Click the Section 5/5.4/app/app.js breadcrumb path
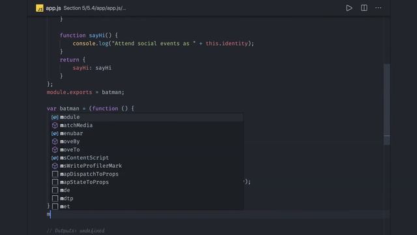This screenshot has width=417, height=235. (94, 8)
